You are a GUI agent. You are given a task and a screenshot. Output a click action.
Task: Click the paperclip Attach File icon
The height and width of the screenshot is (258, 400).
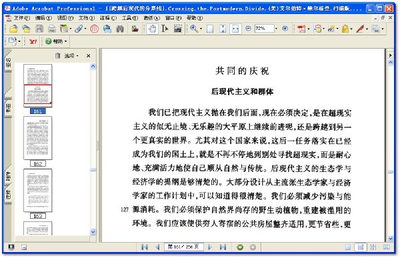coord(79,29)
